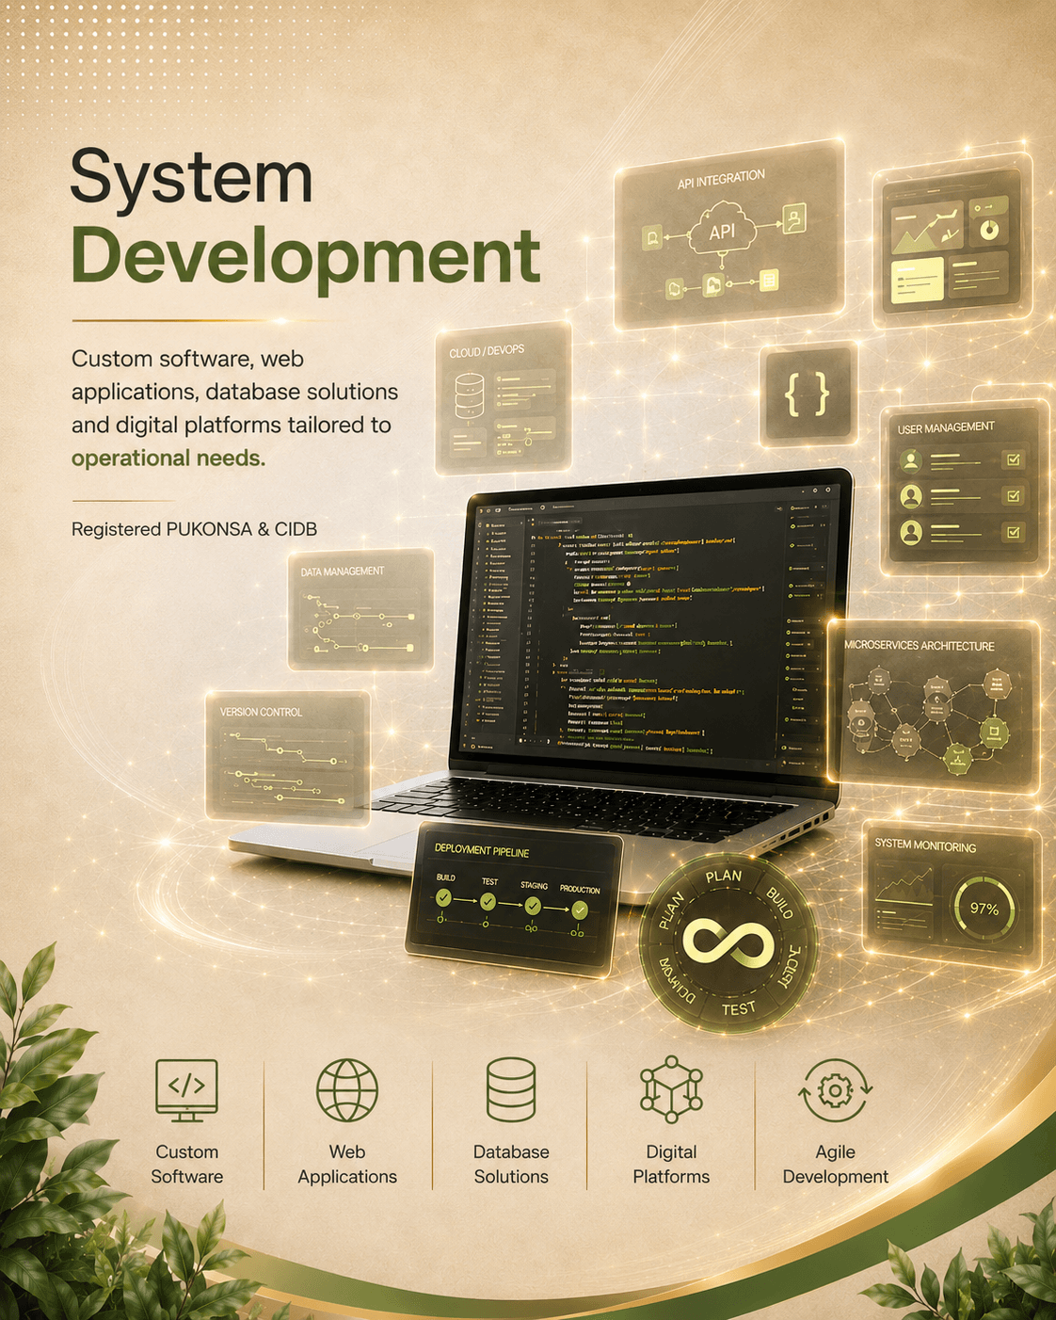The height and width of the screenshot is (1320, 1056).
Task: Click the 'Database Solutions' label
Action: (x=511, y=1164)
